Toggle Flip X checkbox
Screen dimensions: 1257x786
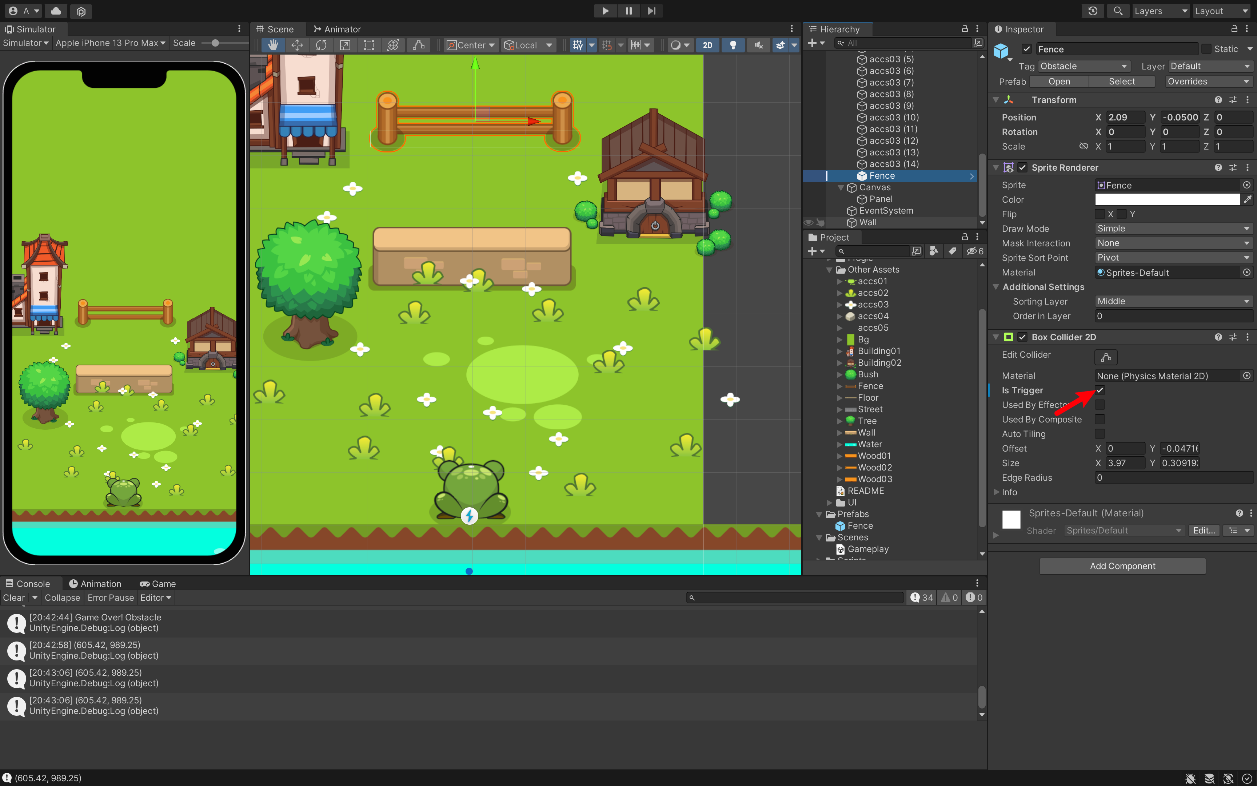[1100, 214]
